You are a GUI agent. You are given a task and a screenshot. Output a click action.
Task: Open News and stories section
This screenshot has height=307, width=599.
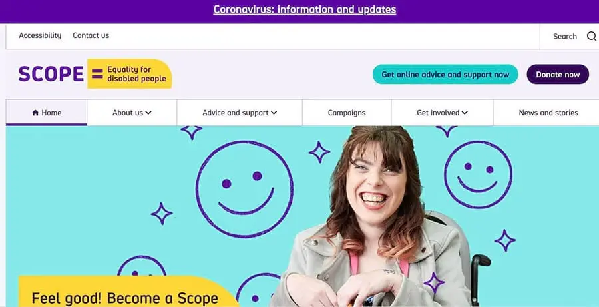point(548,113)
